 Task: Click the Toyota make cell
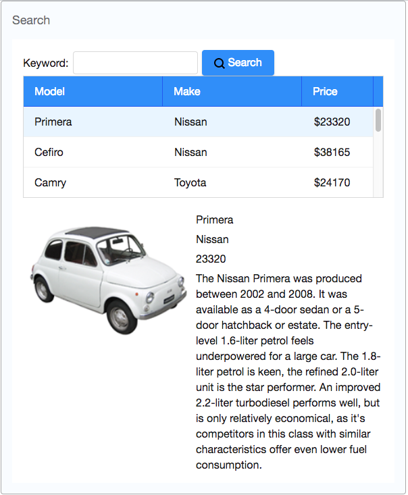coord(190,182)
